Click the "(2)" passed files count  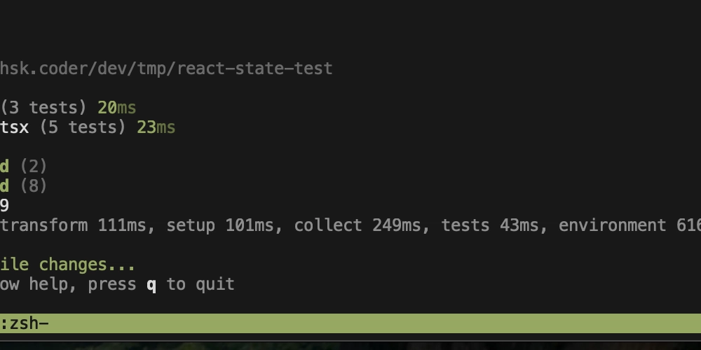(x=34, y=167)
